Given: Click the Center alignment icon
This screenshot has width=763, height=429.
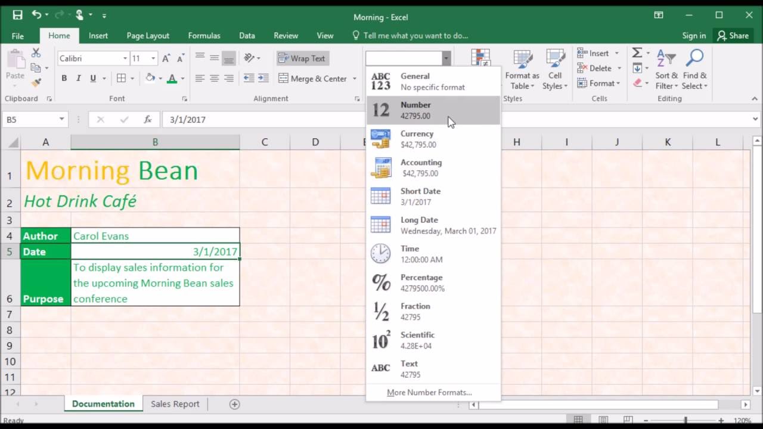Looking at the screenshot, I should click(x=214, y=78).
